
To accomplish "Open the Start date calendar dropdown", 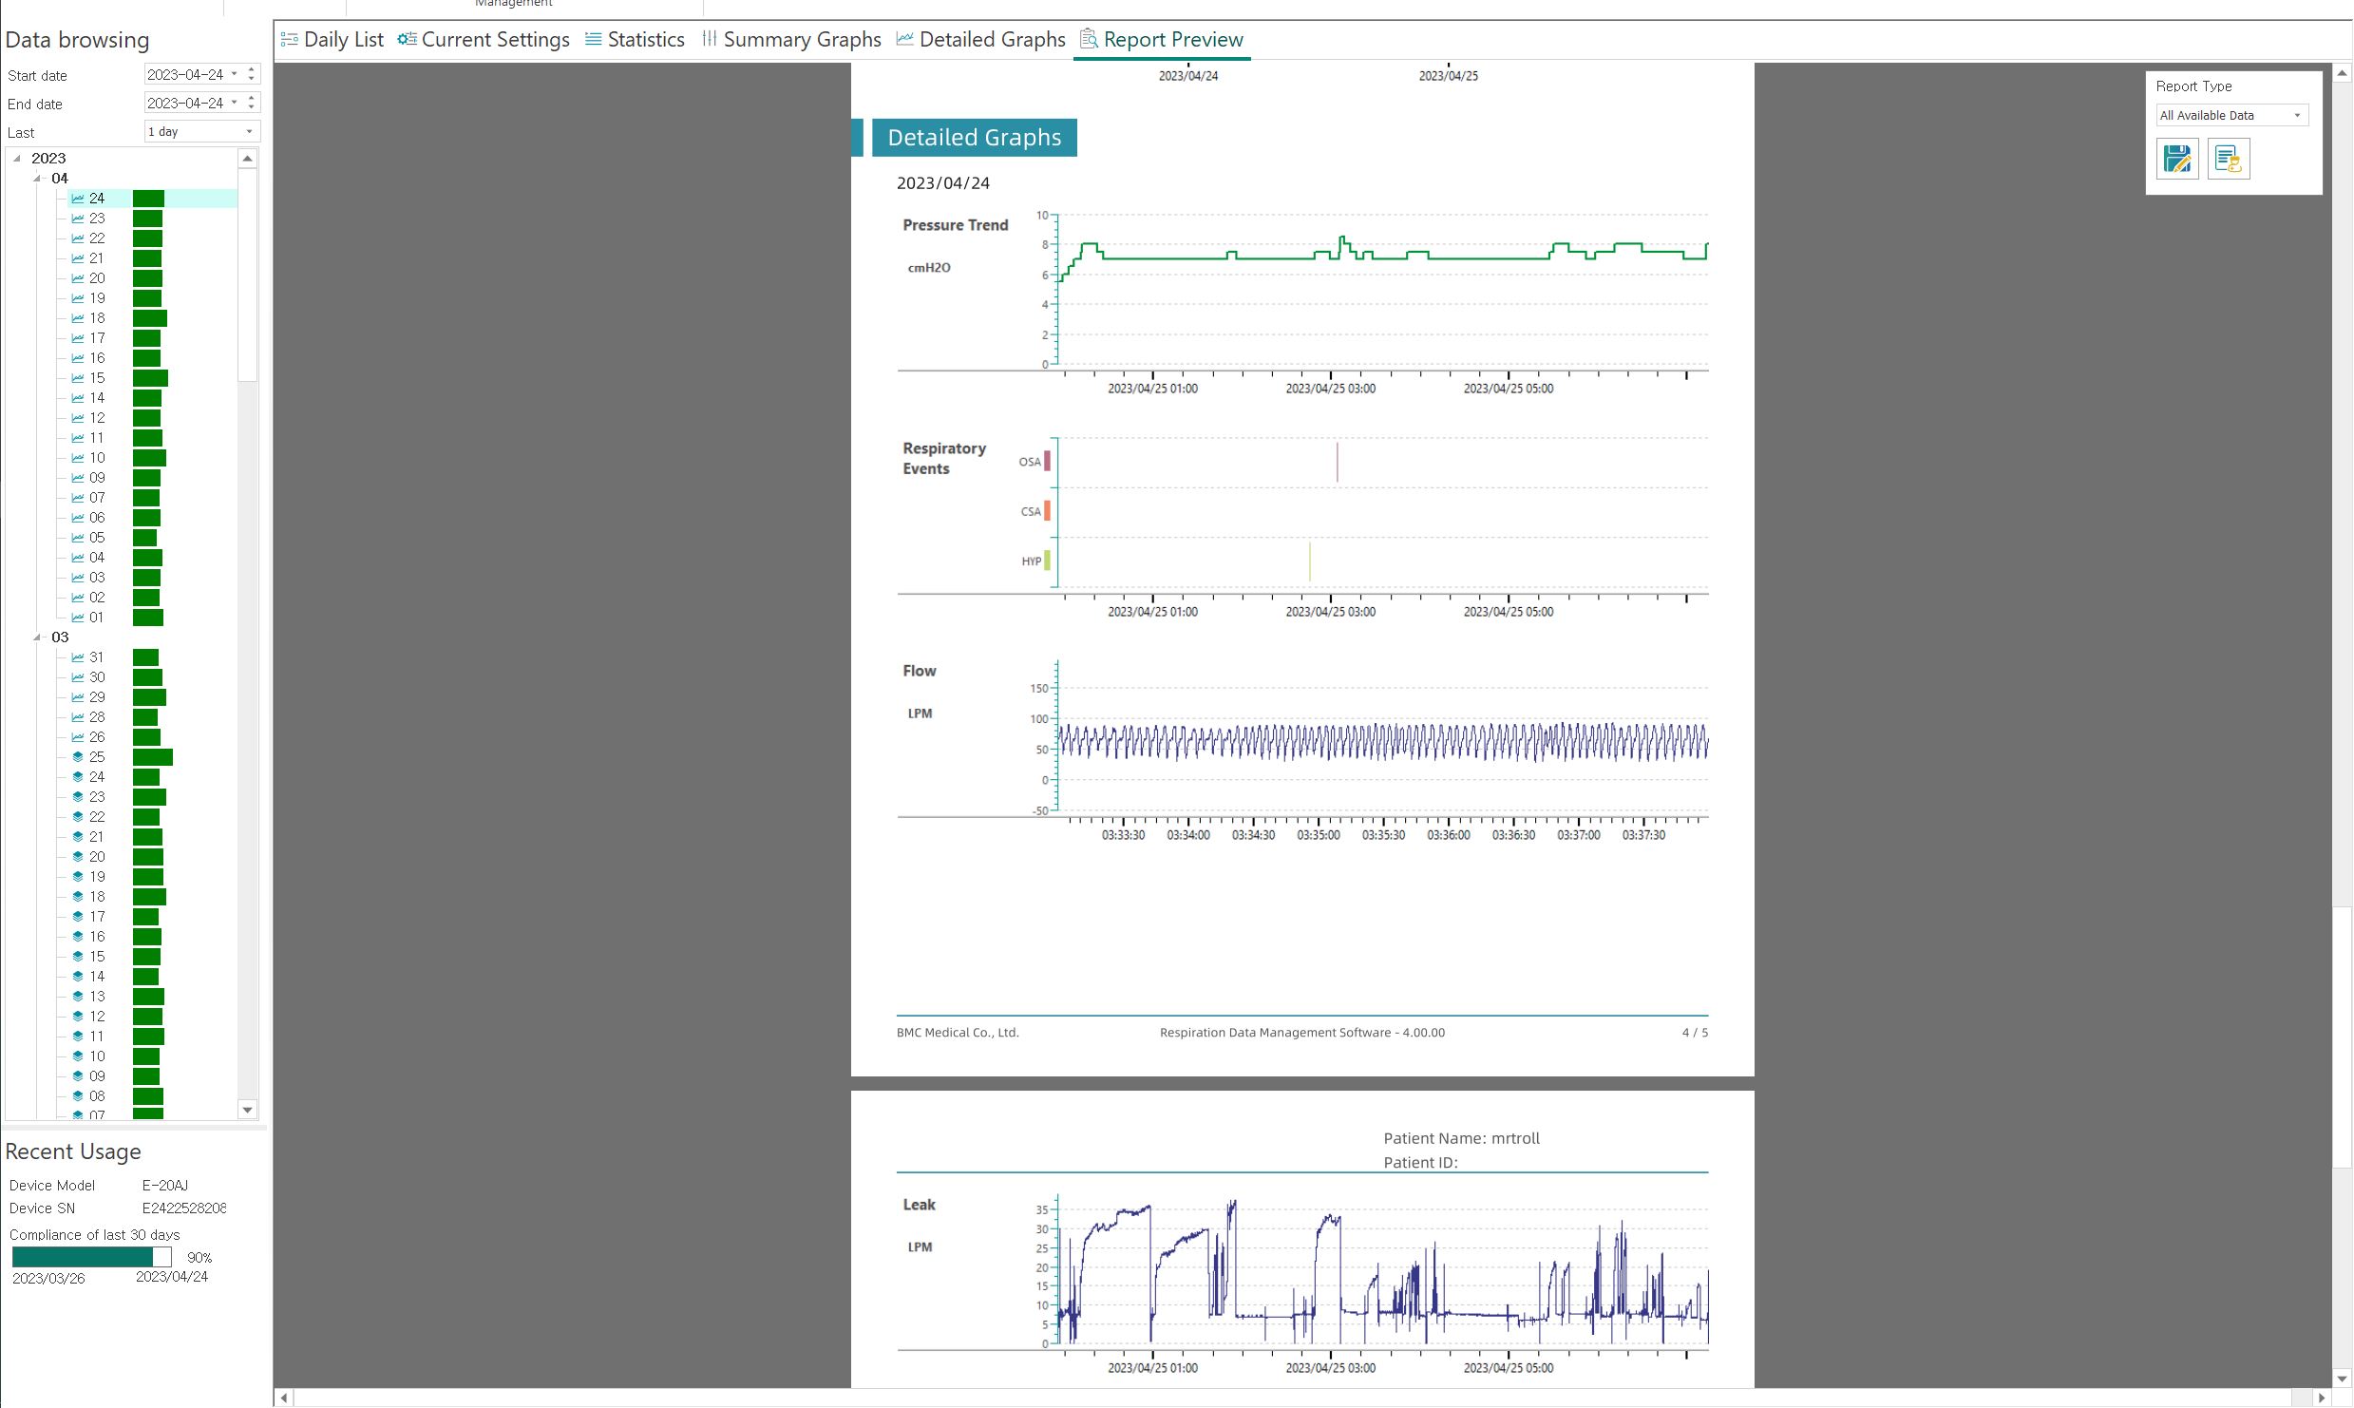I will point(235,74).
